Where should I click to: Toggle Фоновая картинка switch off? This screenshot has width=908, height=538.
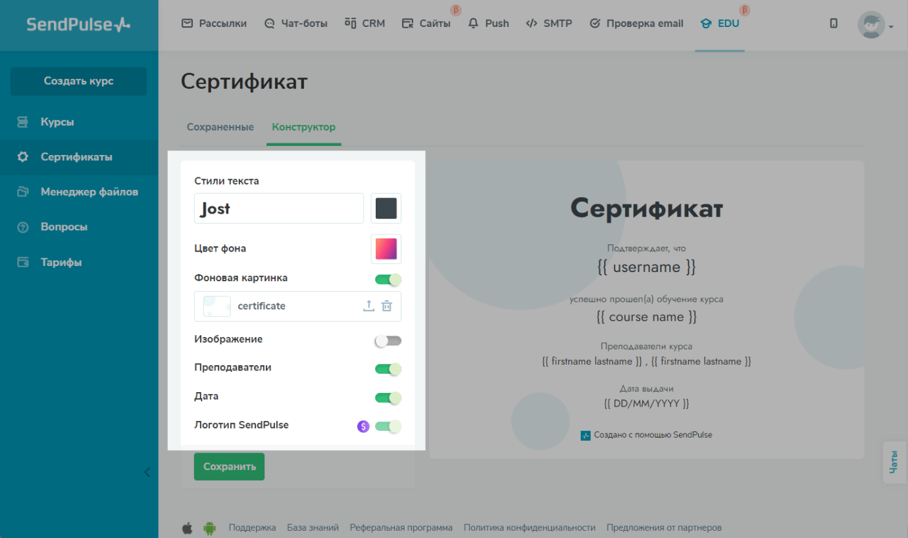[x=388, y=279]
